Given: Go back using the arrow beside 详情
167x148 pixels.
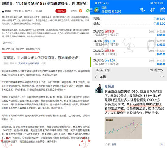Looking at the screenshot, I should pyautogui.click(x=96, y=77).
